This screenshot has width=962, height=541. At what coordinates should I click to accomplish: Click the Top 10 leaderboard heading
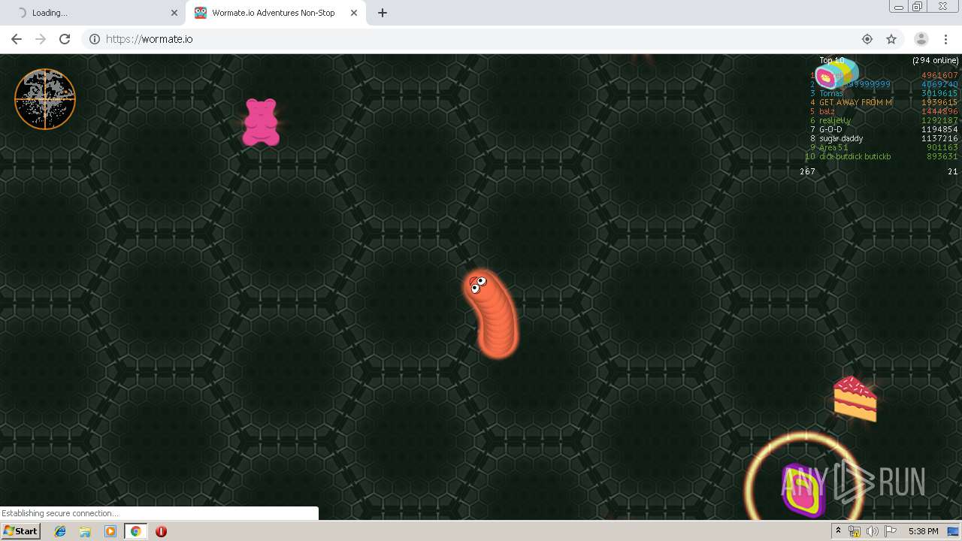[832, 60]
